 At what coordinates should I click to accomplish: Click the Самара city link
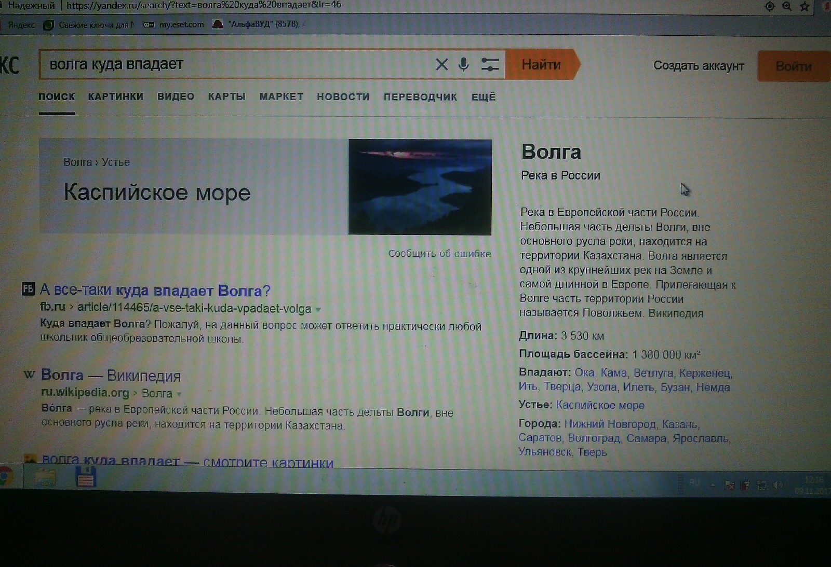click(x=647, y=438)
